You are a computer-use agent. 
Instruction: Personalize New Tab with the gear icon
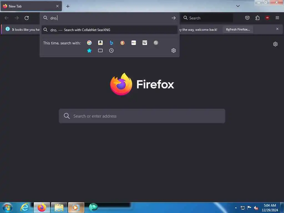[275, 44]
